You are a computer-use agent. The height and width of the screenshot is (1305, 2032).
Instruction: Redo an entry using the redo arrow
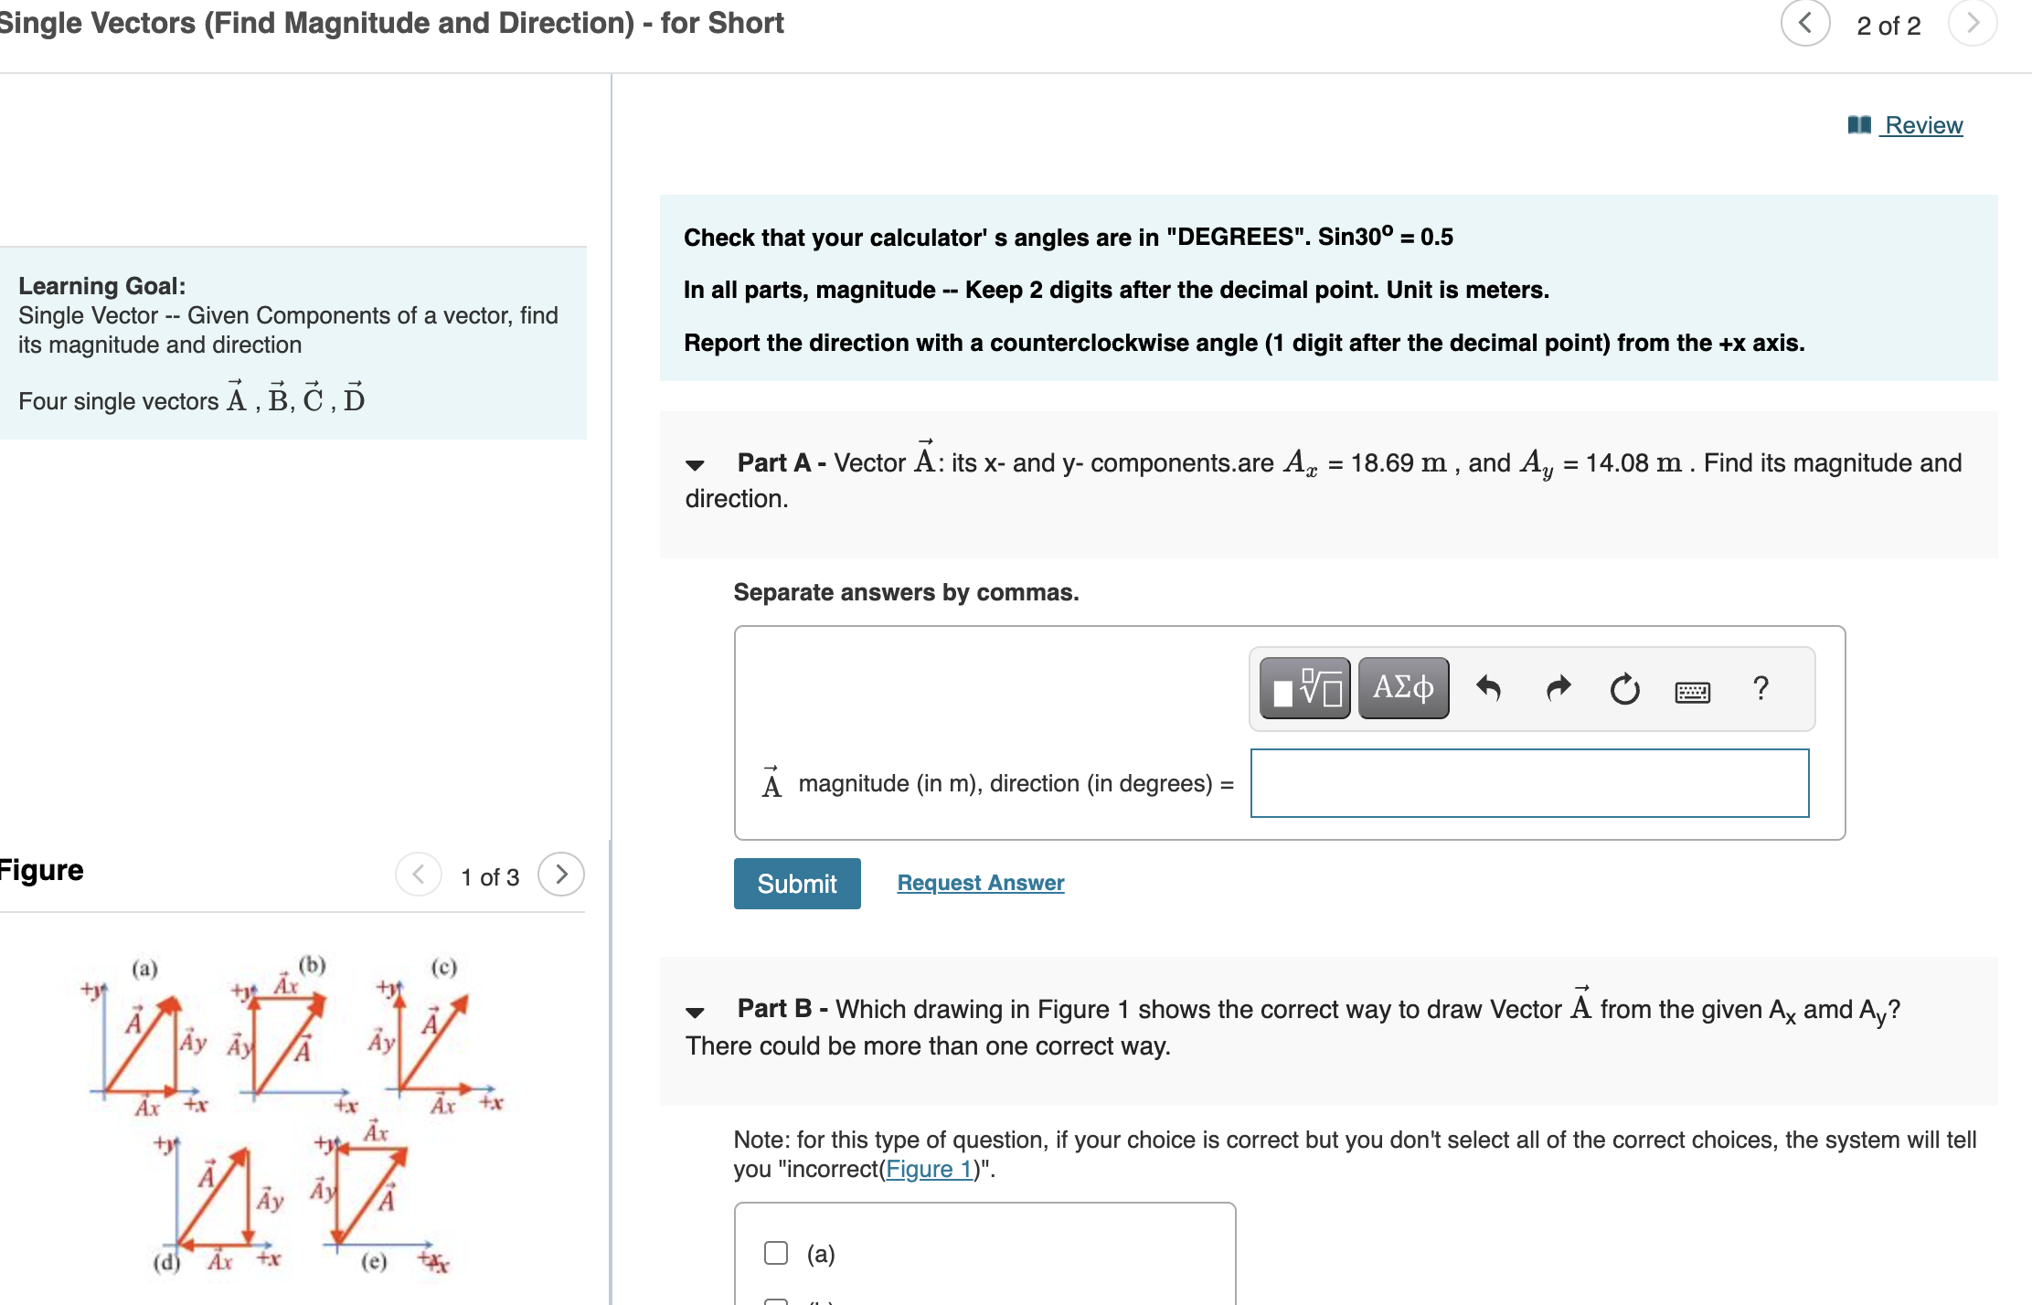click(x=1558, y=688)
